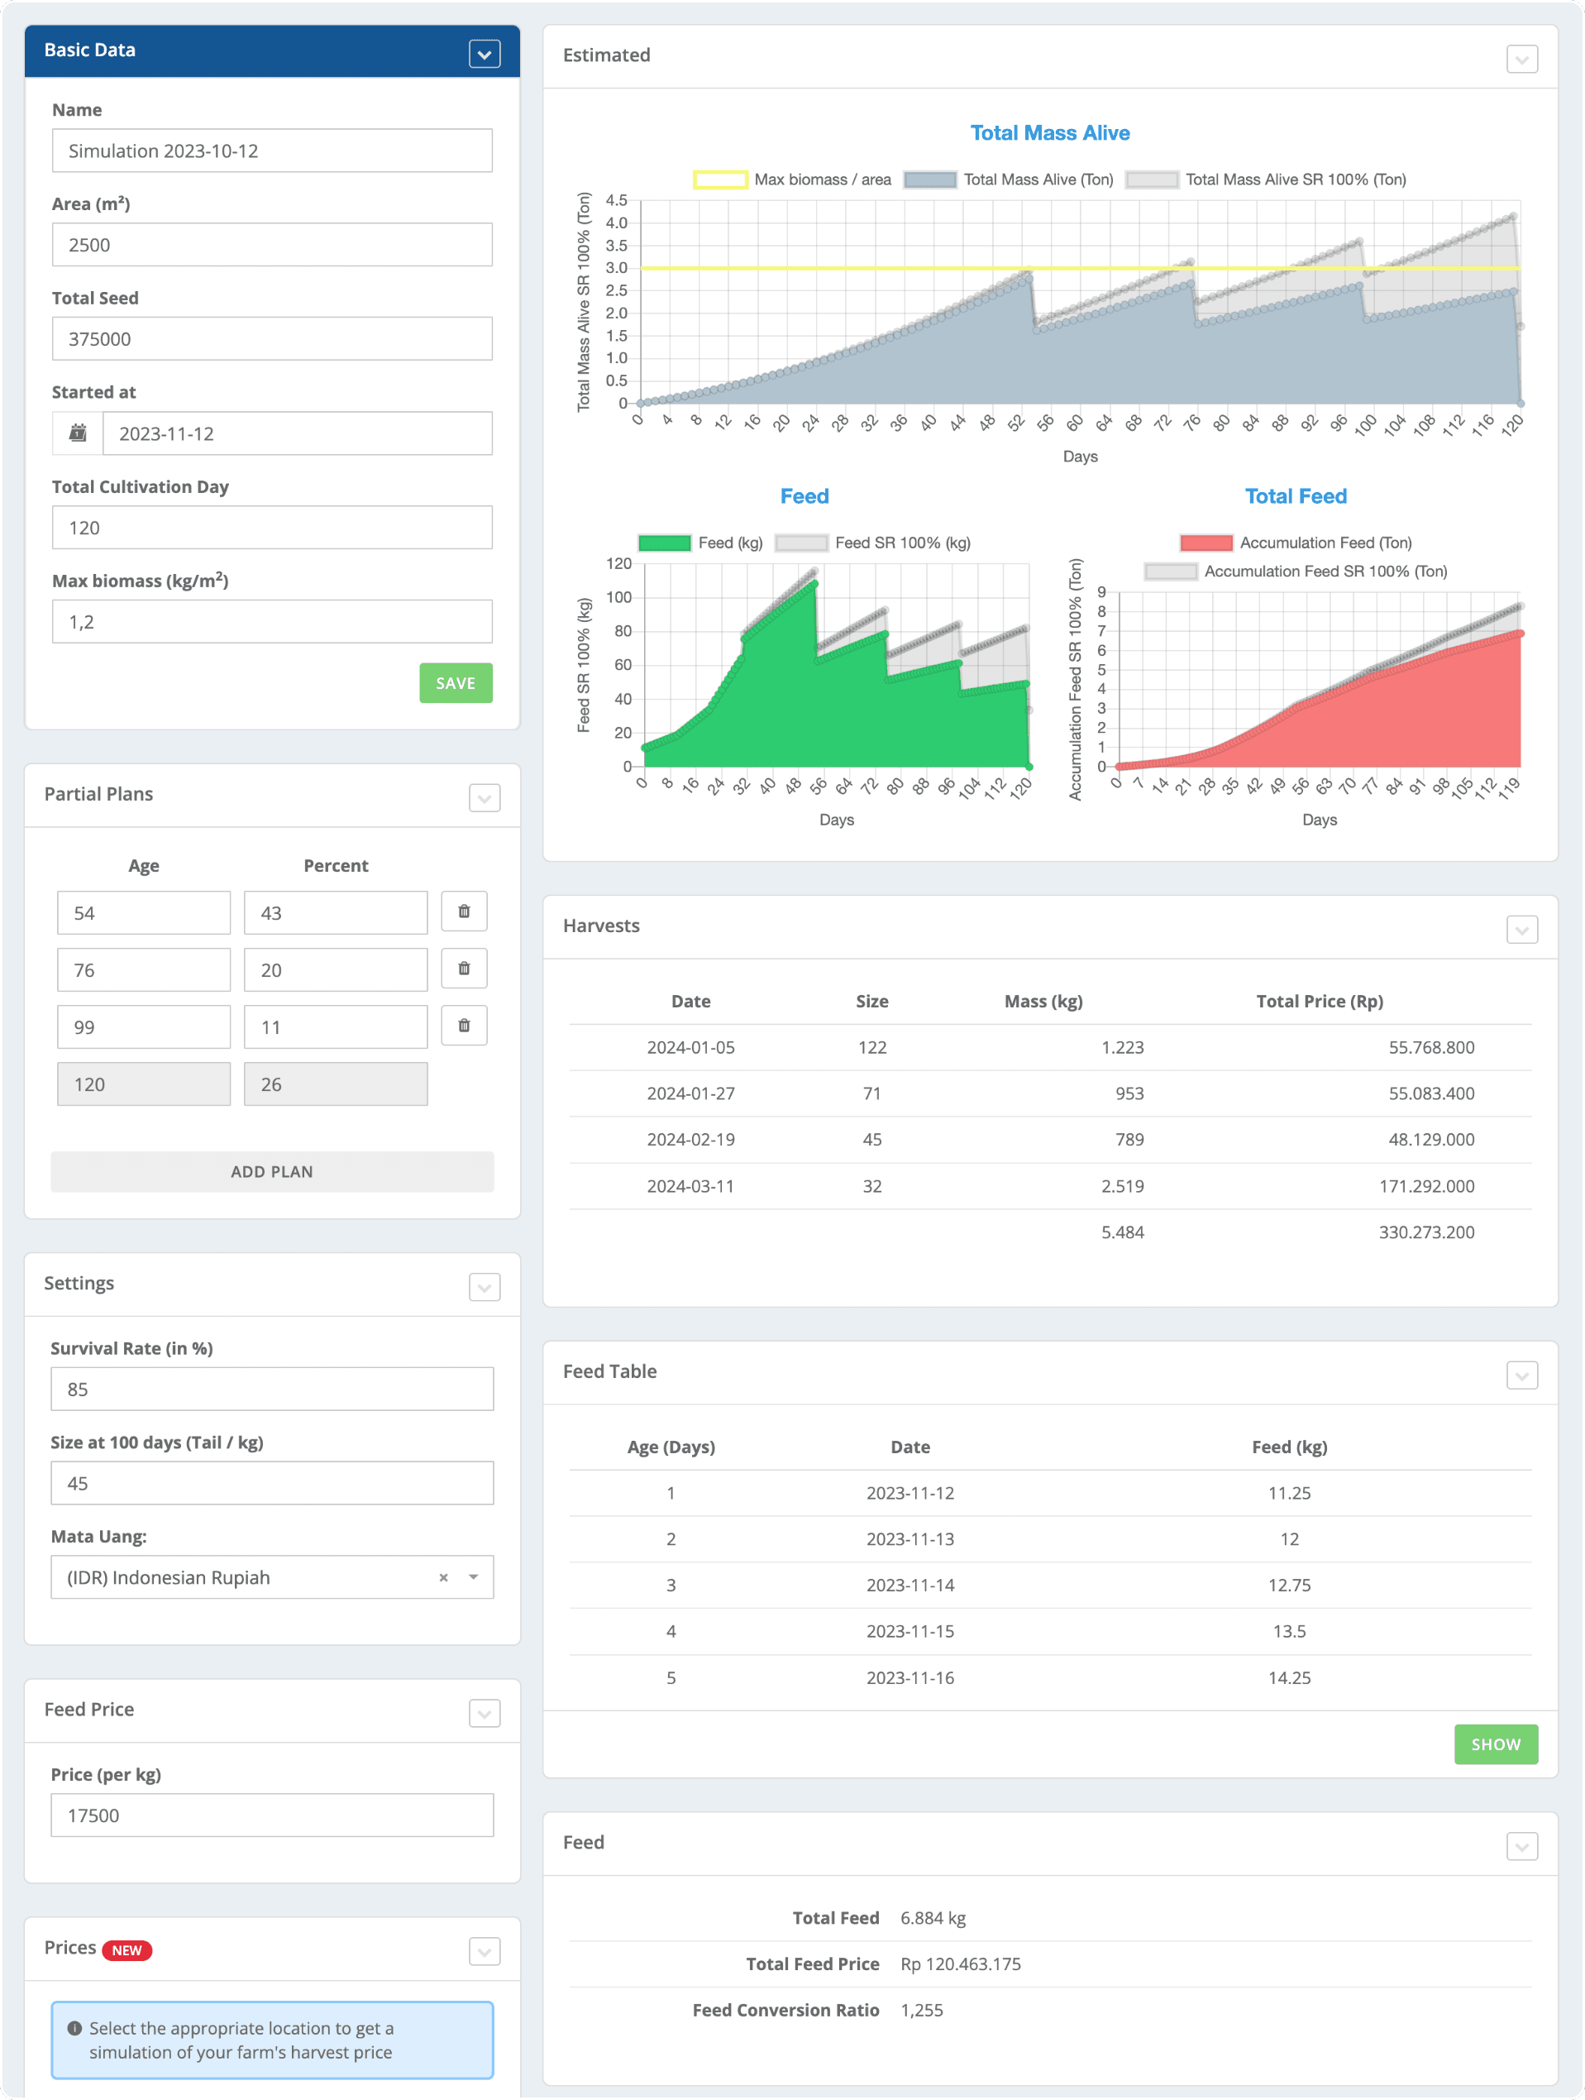Click the Started at date field

[297, 433]
